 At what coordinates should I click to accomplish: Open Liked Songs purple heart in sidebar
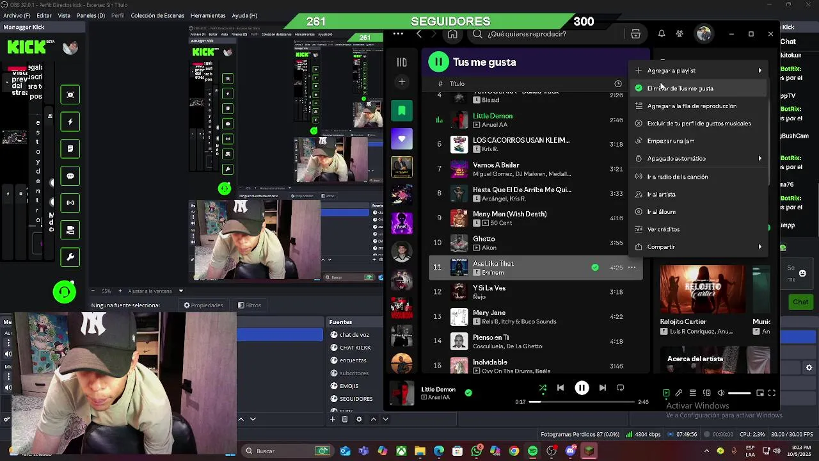tap(402, 138)
